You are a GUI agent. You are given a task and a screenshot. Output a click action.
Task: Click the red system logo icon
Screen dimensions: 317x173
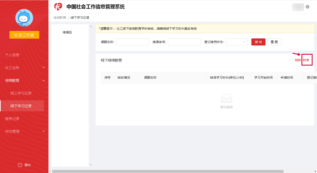click(x=58, y=6)
